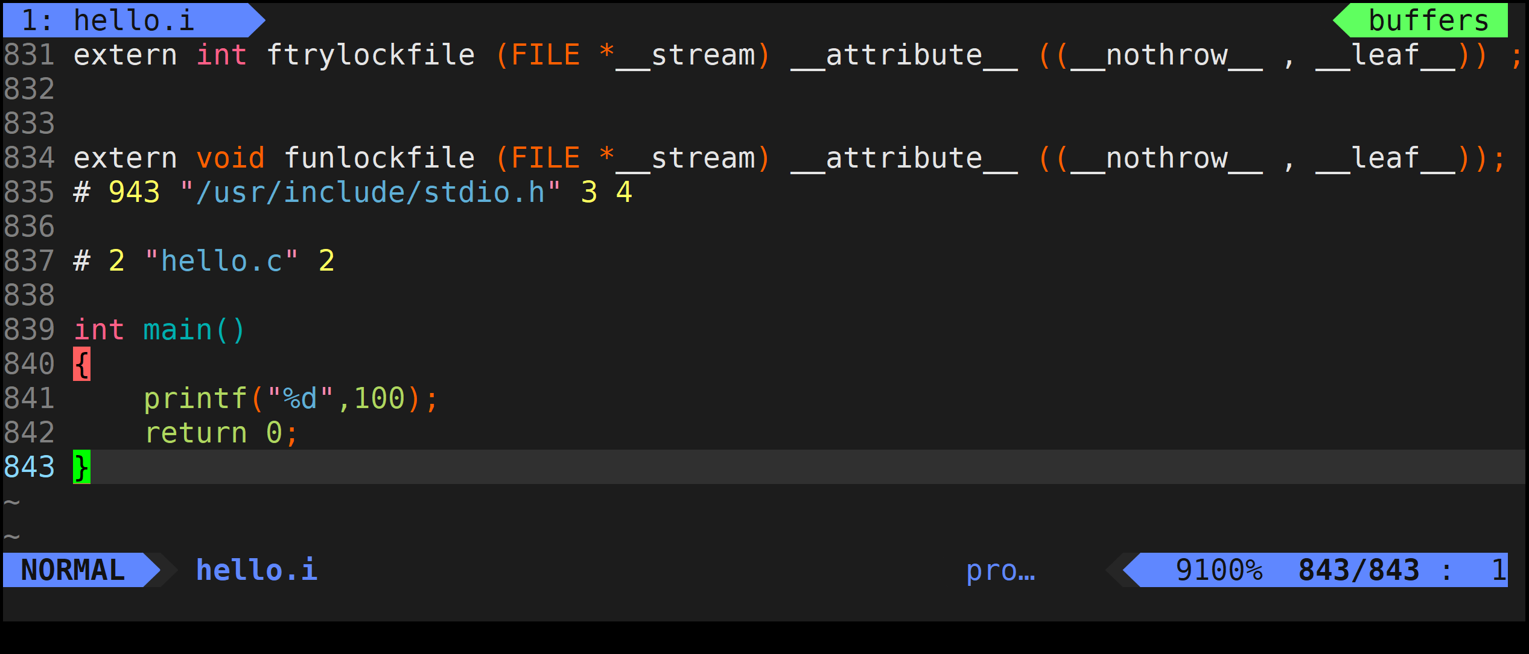
Task: Click the hello.i filename in the statusline
Action: [x=256, y=570]
